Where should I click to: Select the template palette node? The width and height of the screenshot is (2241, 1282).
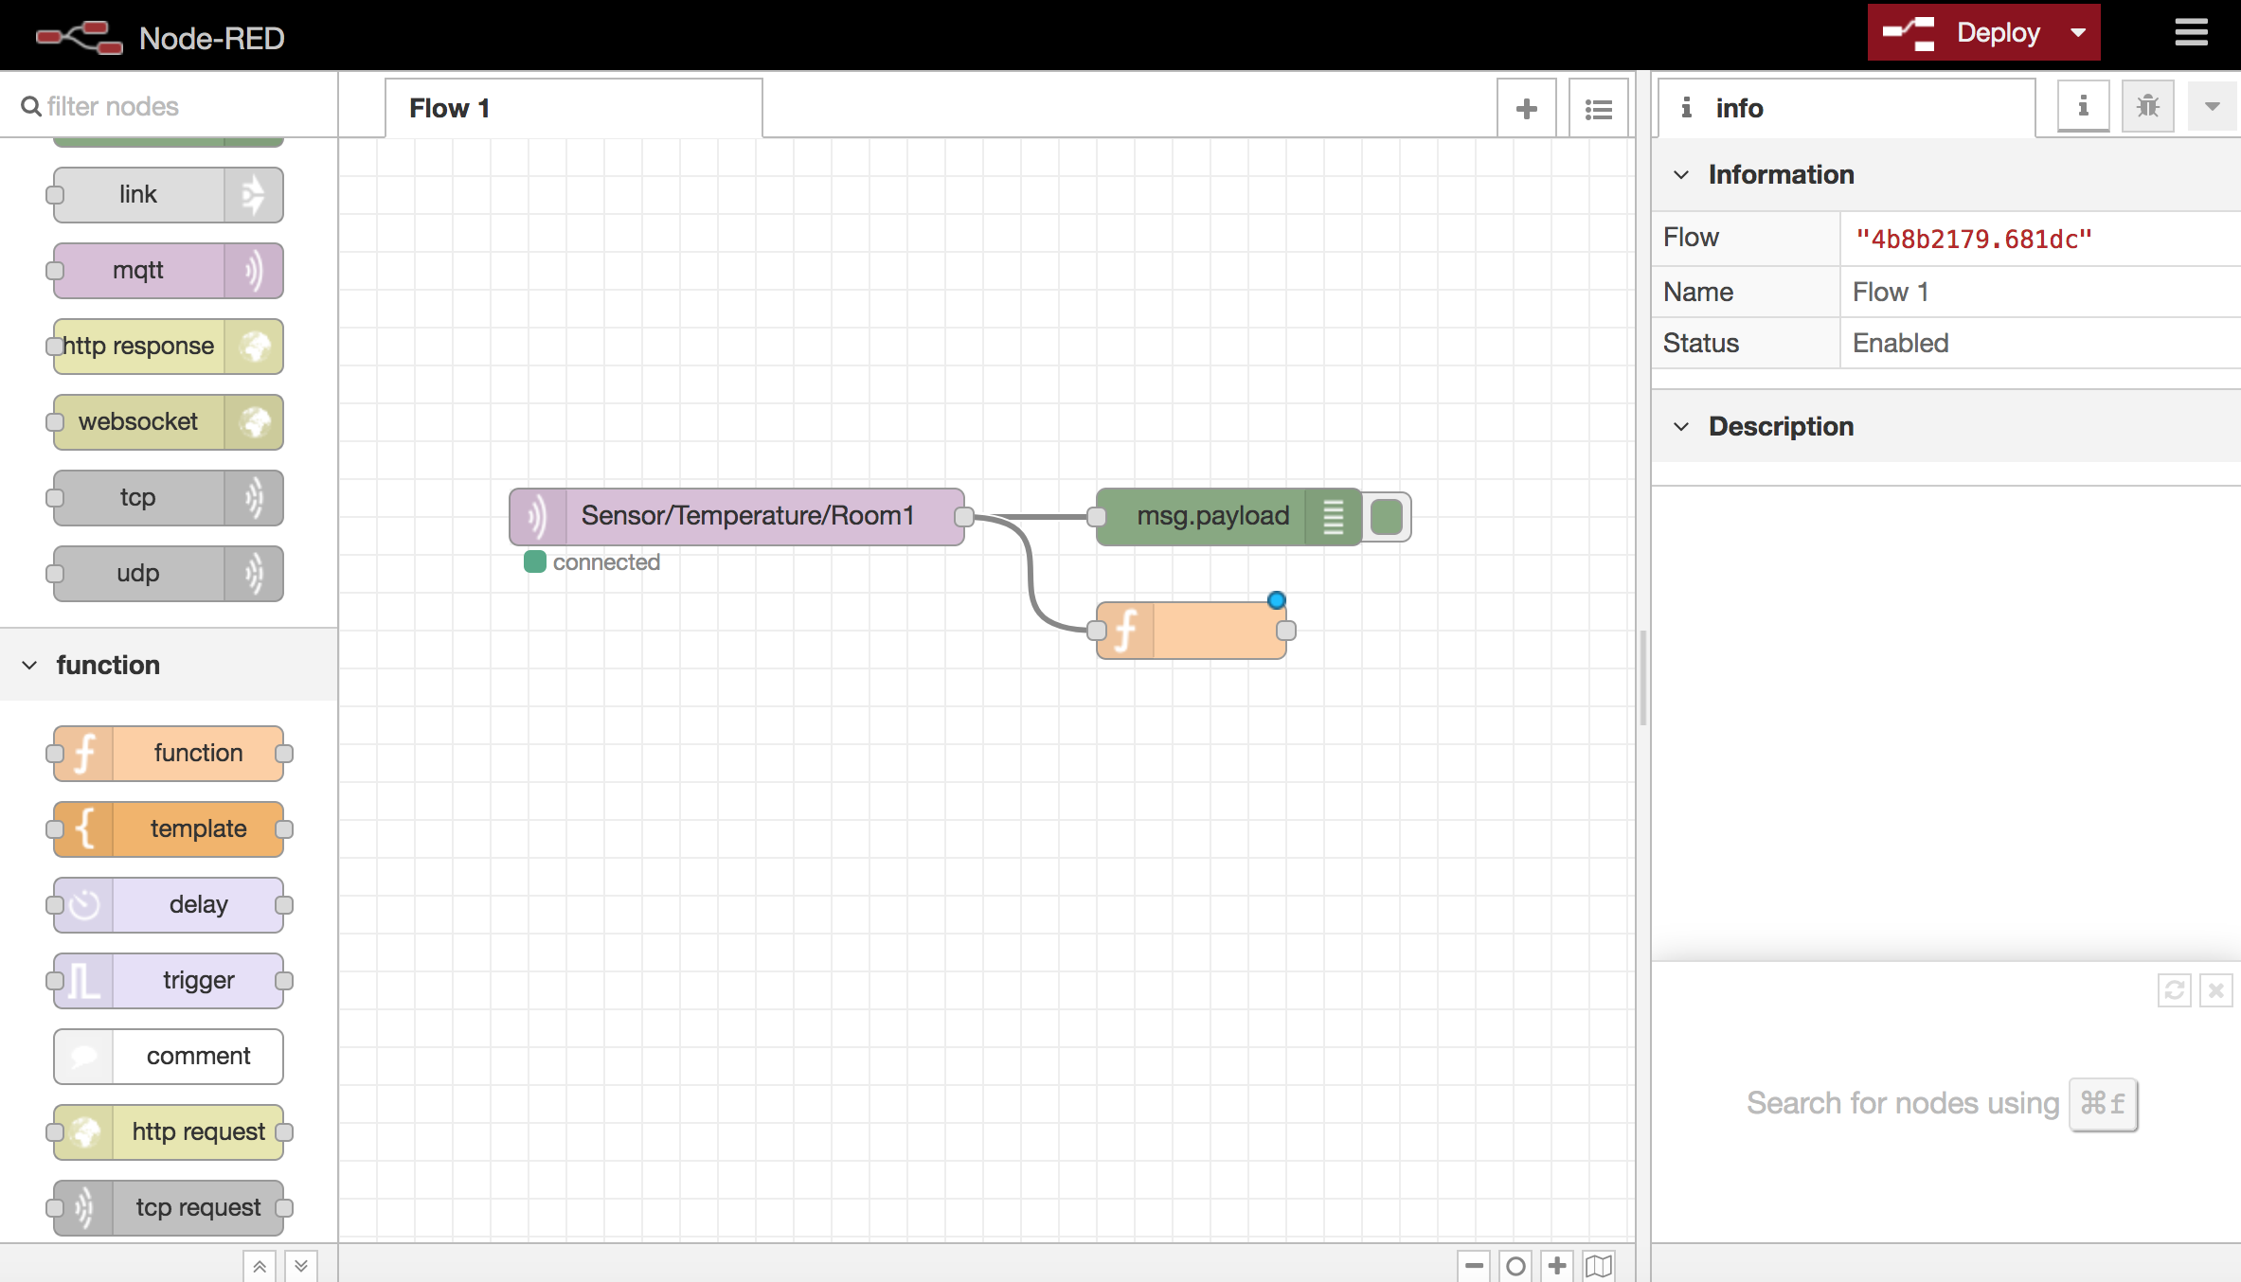[169, 829]
